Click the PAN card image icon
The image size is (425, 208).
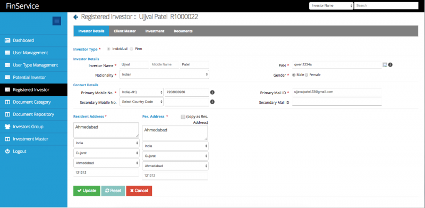385,65
